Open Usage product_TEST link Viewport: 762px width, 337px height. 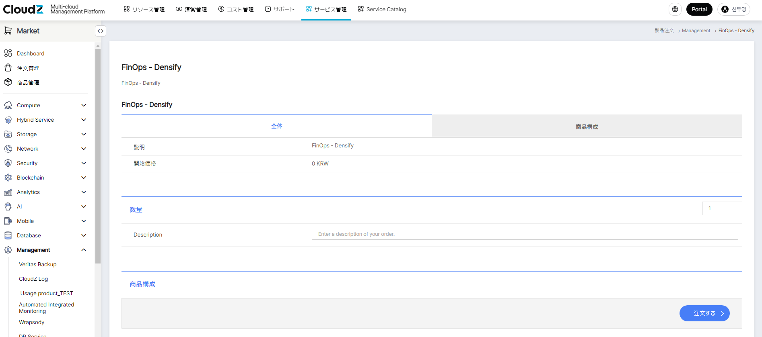pos(47,293)
